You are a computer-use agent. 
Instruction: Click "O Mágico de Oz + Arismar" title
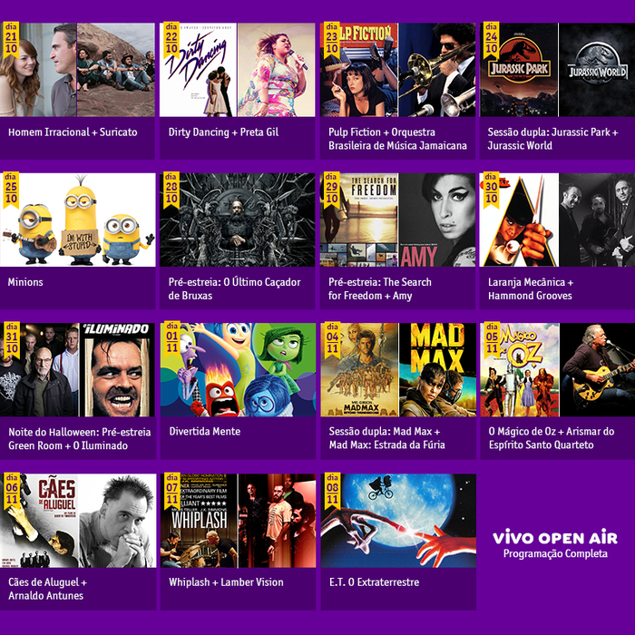click(552, 438)
